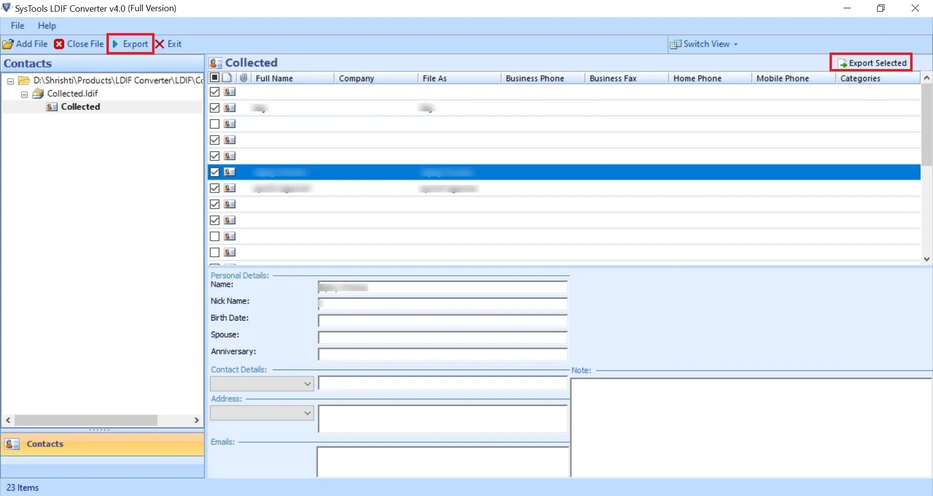Click left arrow of tree horizontal scrollbar
Image resolution: width=933 pixels, height=496 pixels.
point(8,420)
